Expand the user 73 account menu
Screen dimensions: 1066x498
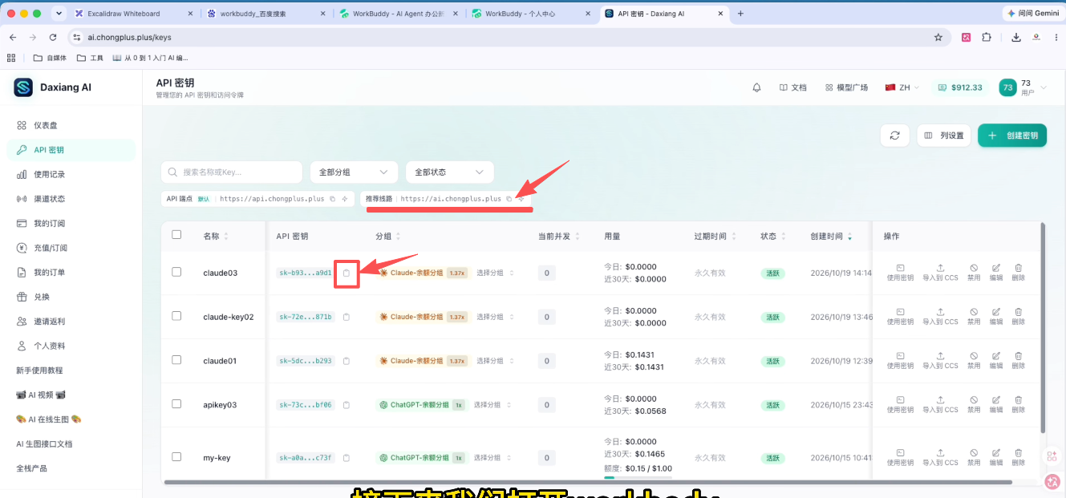point(1023,87)
